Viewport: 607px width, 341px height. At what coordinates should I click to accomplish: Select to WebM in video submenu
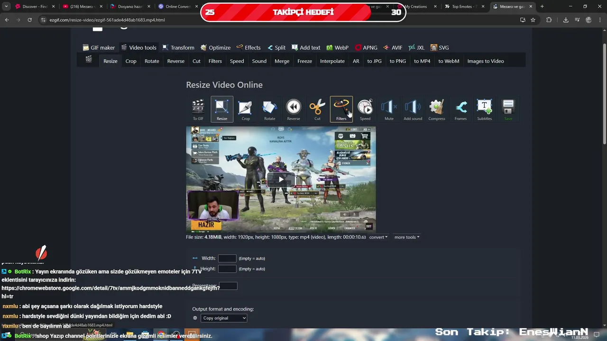449,61
